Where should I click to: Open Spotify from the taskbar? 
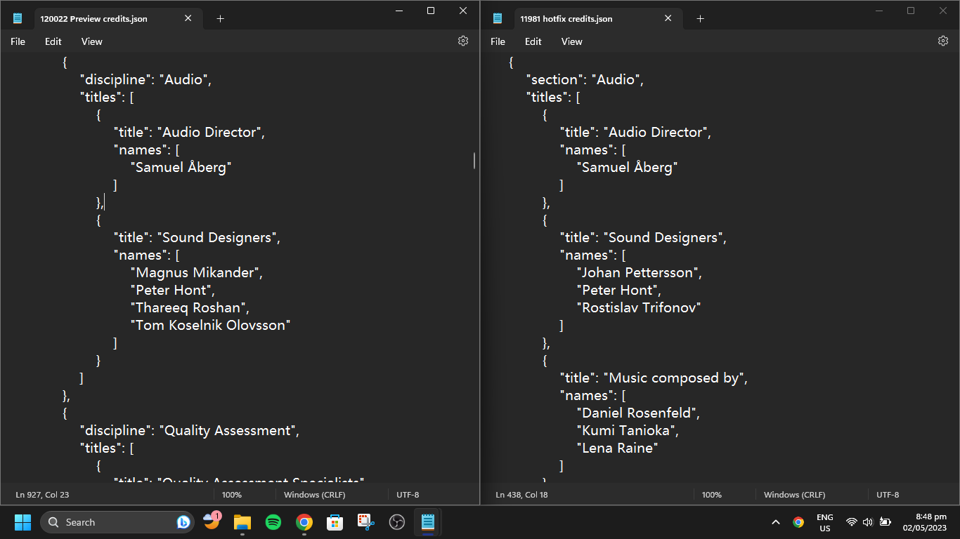[273, 522]
